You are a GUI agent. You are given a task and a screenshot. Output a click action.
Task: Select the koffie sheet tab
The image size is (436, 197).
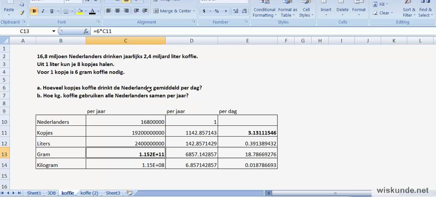click(x=68, y=193)
